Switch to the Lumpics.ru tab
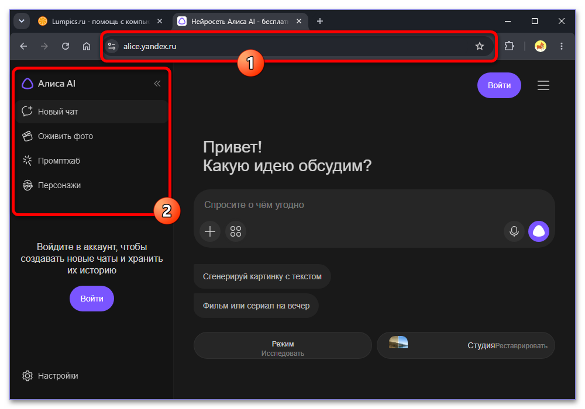 tap(100, 21)
